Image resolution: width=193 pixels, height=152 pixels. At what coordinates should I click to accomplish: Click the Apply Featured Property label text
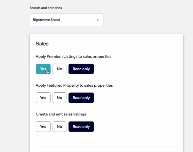click(74, 85)
